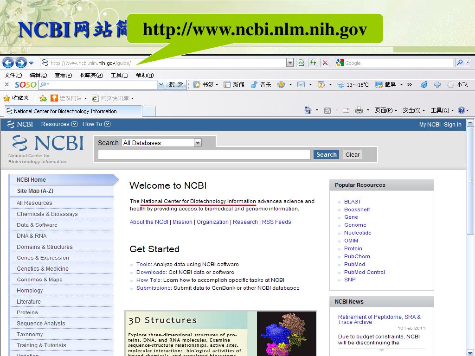This screenshot has width=475, height=356.
Task: Open the recent pages dropdown arrow
Action: click(31, 63)
